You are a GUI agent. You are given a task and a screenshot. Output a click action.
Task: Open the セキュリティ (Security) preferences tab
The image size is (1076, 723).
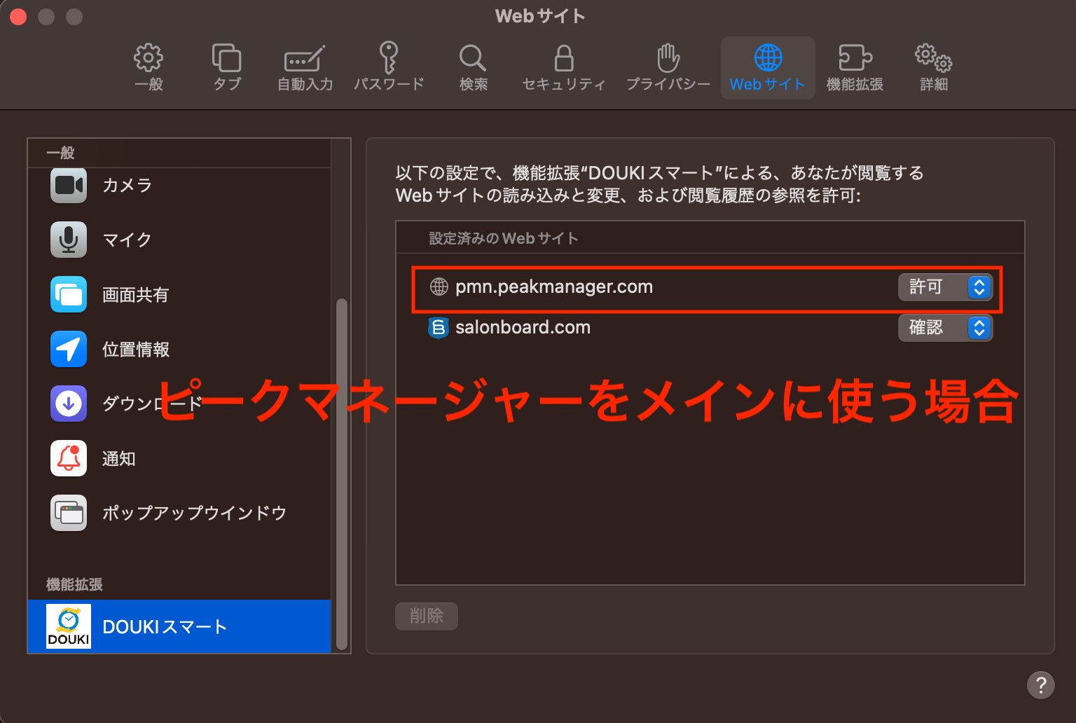[x=564, y=68]
